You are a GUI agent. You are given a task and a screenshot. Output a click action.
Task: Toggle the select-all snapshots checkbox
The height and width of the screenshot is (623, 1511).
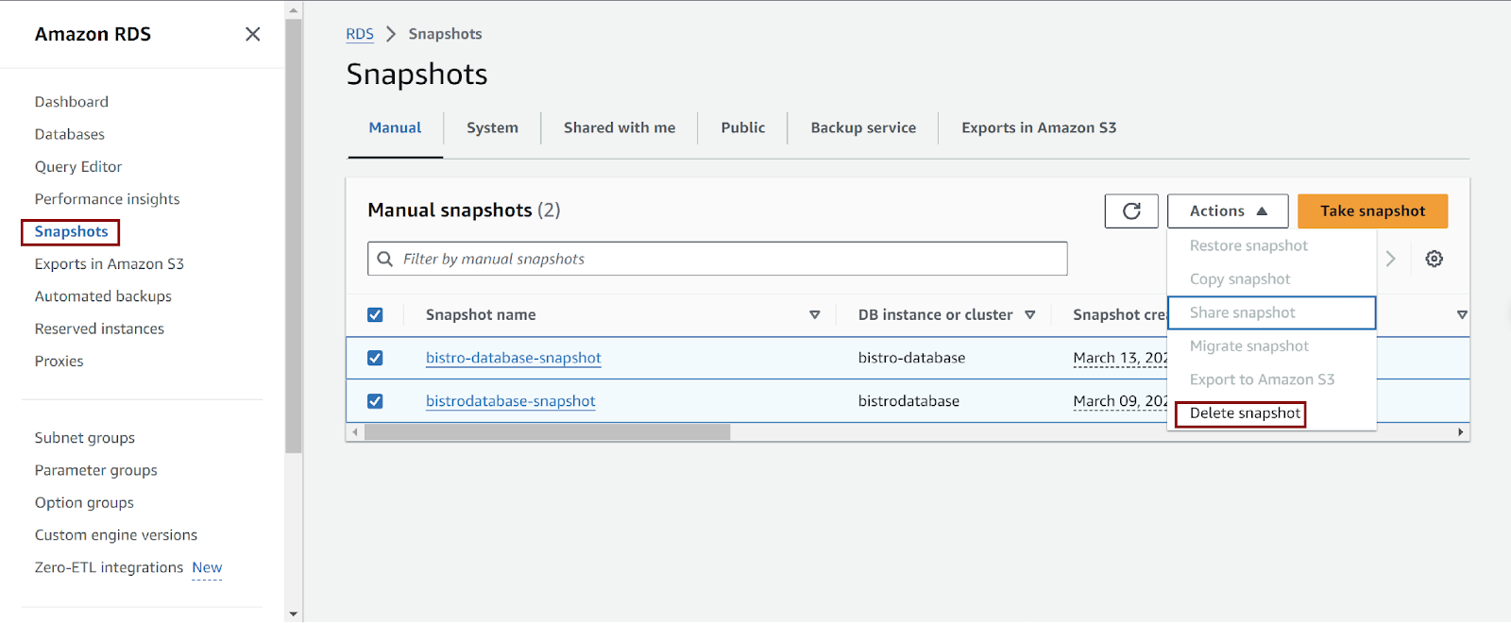click(x=375, y=314)
